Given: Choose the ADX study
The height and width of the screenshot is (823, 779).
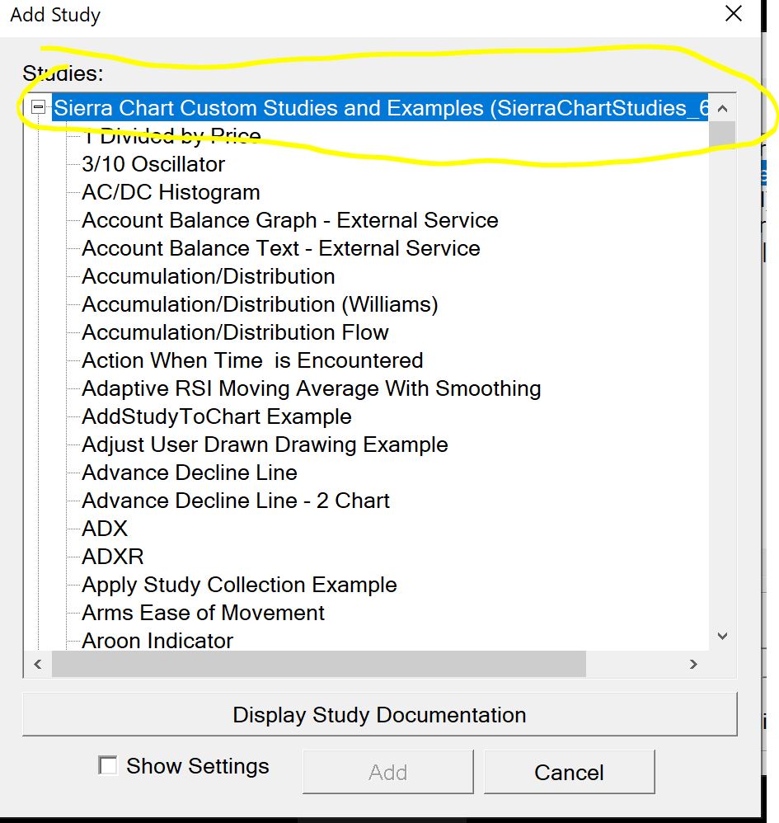Looking at the screenshot, I should (x=105, y=529).
